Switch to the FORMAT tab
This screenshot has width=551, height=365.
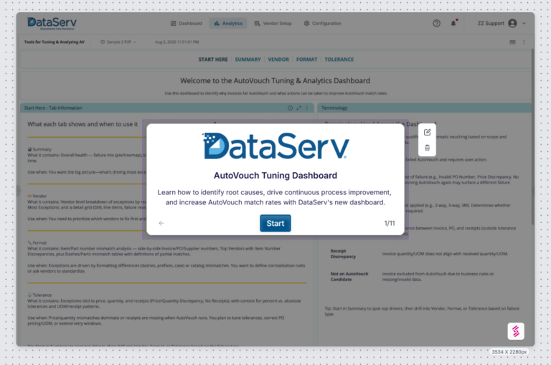click(x=306, y=60)
